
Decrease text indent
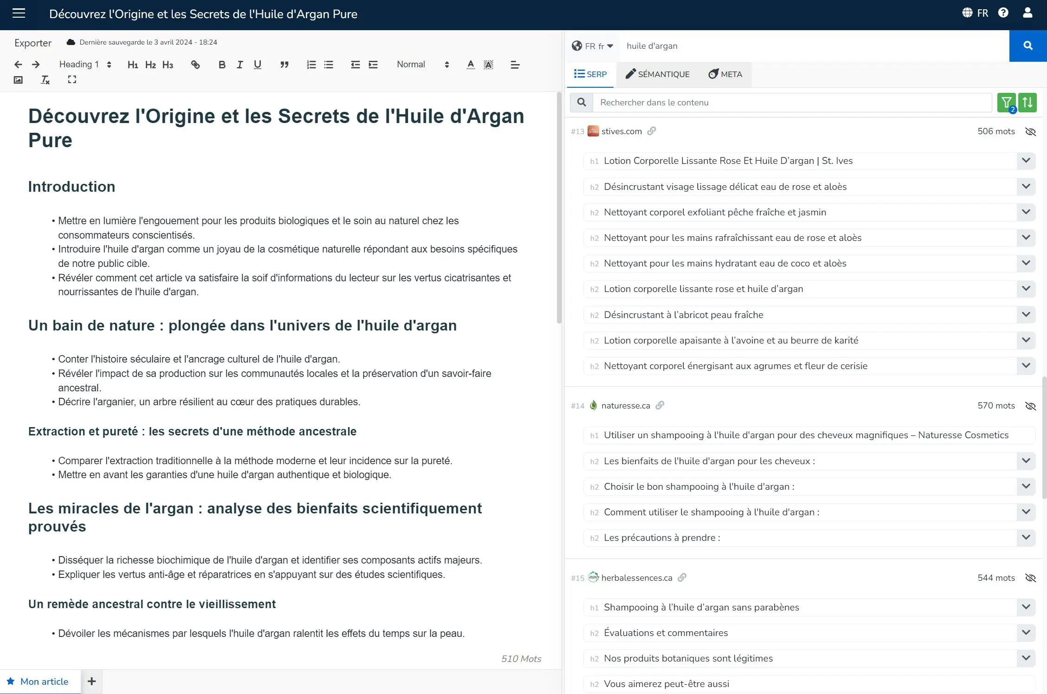[355, 65]
